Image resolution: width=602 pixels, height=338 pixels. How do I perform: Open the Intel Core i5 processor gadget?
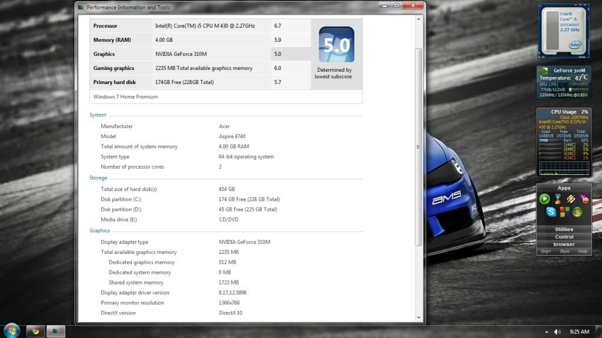point(564,31)
